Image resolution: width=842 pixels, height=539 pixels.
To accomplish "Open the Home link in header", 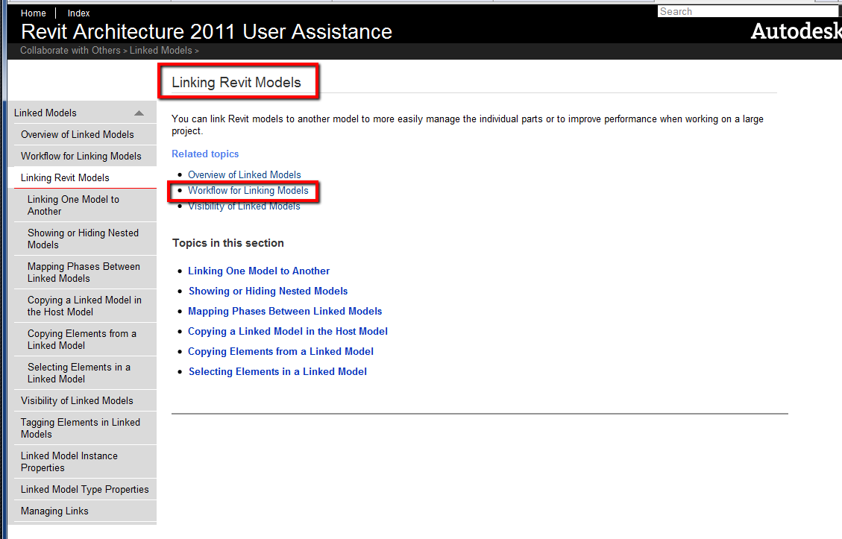I will tap(34, 13).
